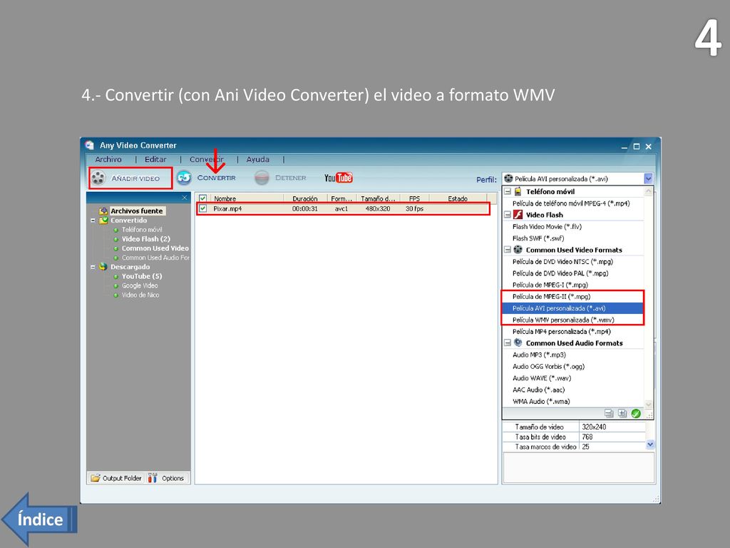The height and width of the screenshot is (548, 730).
Task: Click the Any Video Converter title bar icon
Action: [89, 145]
